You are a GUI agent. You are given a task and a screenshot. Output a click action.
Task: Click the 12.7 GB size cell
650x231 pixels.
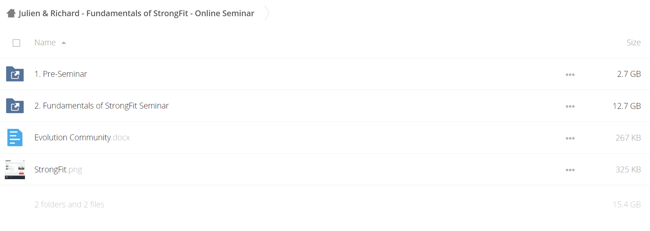(x=627, y=106)
